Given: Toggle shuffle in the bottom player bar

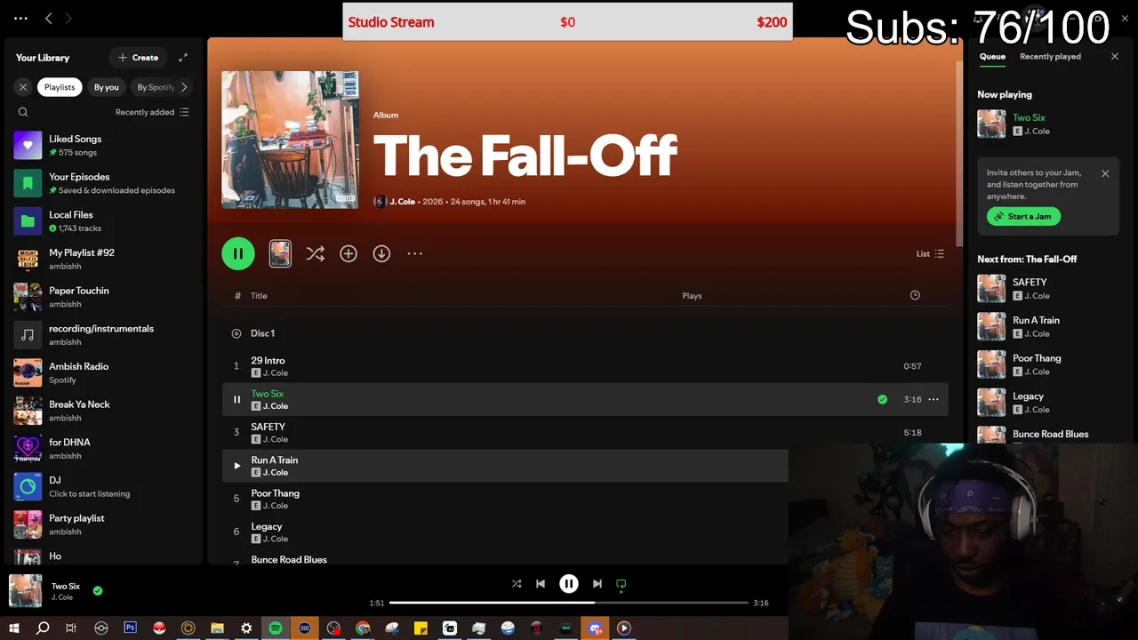Looking at the screenshot, I should coord(517,584).
